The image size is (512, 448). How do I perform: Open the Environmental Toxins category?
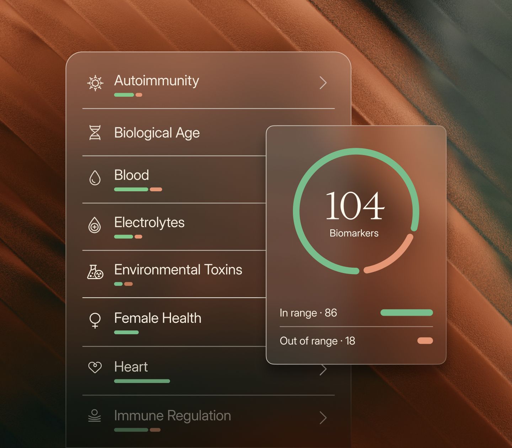tap(178, 270)
